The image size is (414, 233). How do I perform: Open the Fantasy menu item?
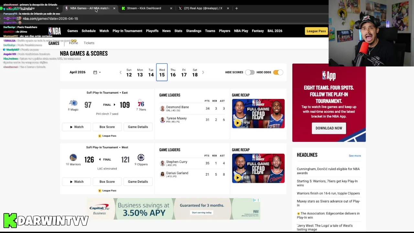pos(258,31)
